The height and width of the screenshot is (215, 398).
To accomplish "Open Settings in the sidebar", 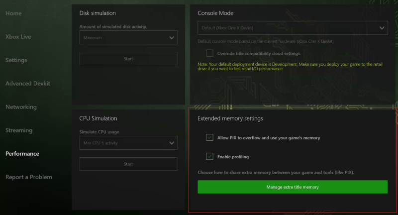I will 16,60.
